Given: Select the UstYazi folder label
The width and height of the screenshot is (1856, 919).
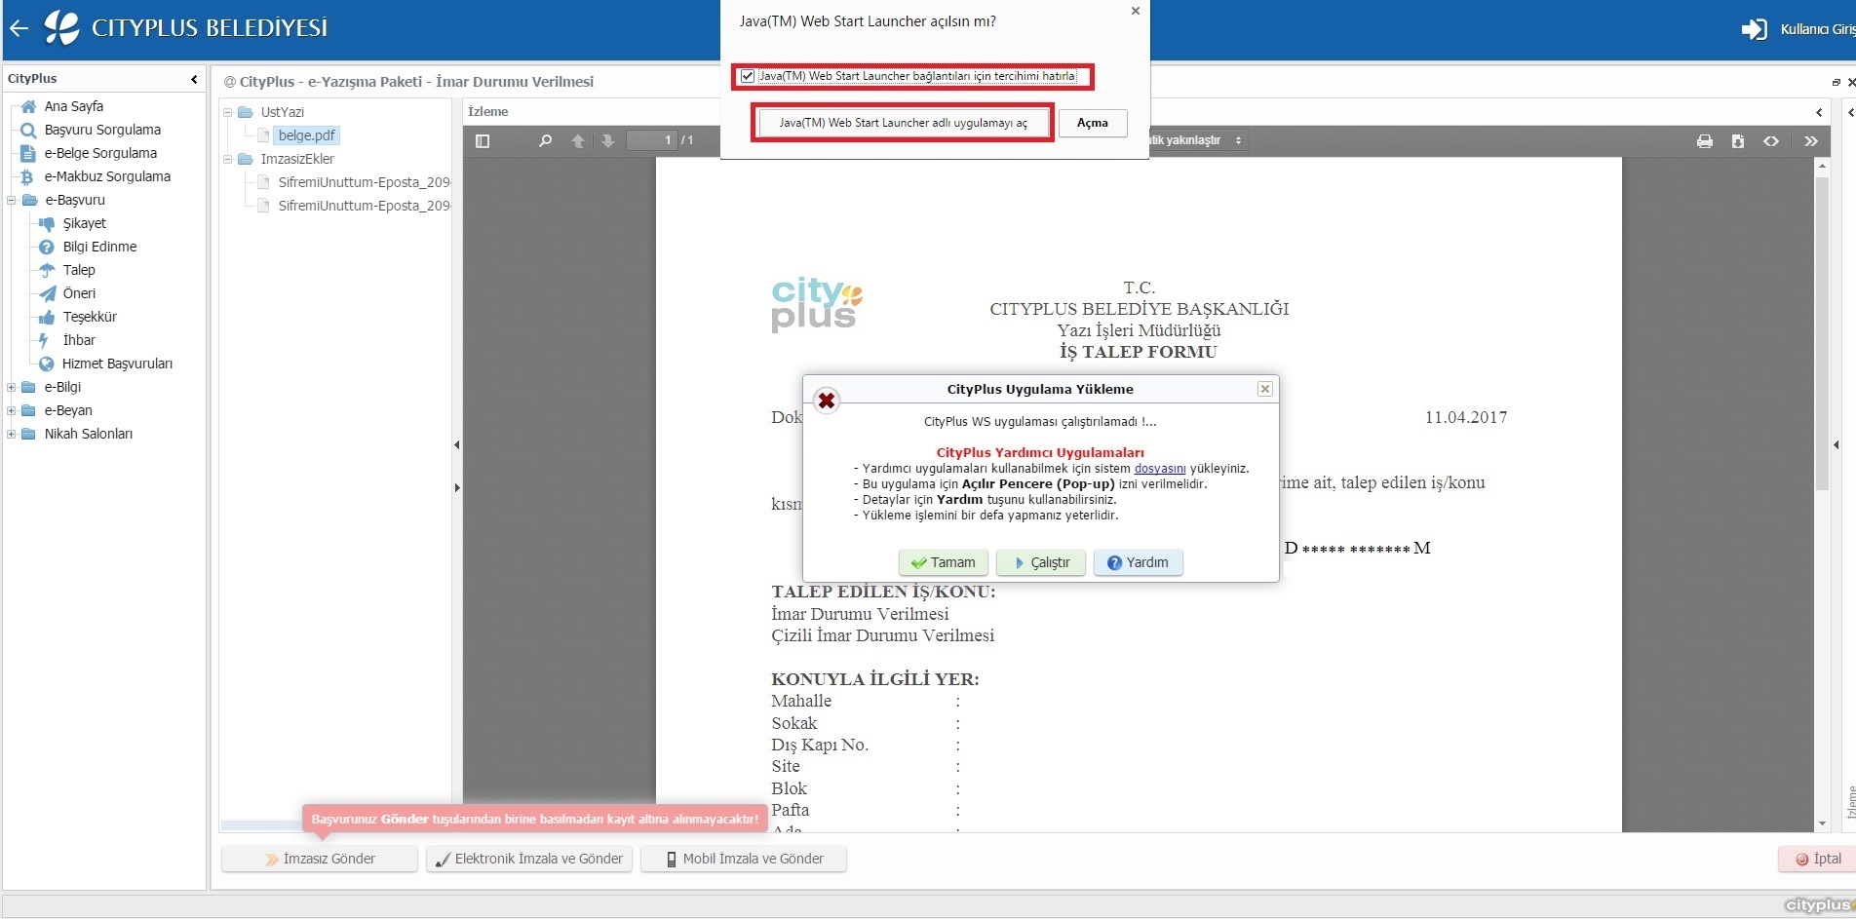Looking at the screenshot, I should [282, 112].
